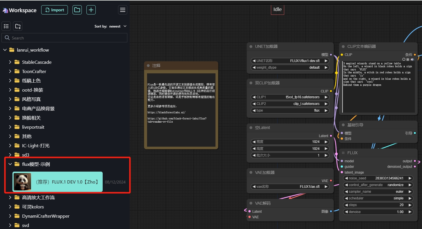This screenshot has height=229, width=422.
Task: Focus the Search workflows field
Action: (x=64, y=38)
